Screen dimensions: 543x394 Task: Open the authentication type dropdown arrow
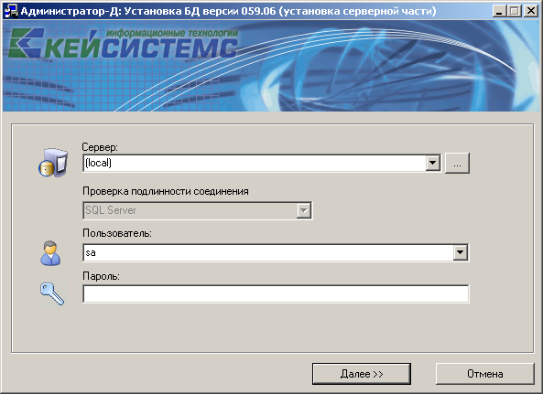[x=303, y=210]
